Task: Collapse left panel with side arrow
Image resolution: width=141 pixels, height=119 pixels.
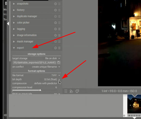Action: click(8, 24)
